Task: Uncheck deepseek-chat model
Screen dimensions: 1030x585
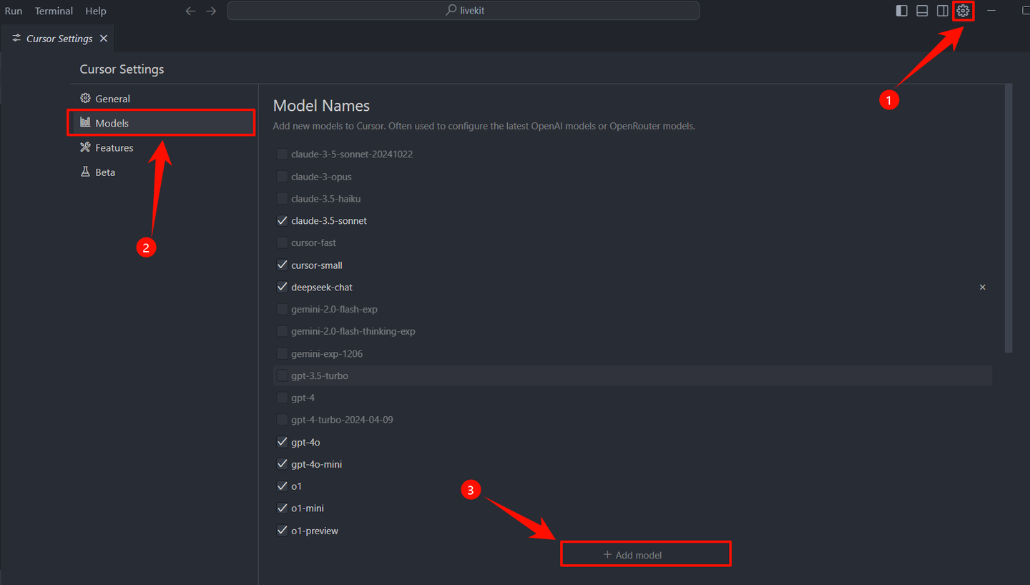Action: click(x=282, y=287)
